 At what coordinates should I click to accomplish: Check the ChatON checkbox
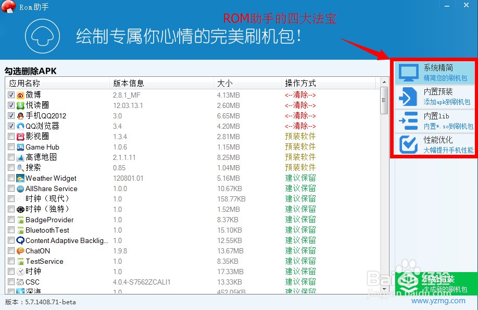(11, 250)
